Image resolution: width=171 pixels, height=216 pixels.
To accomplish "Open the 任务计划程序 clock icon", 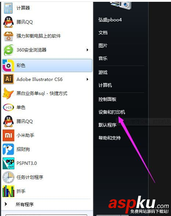I will point(8,177).
